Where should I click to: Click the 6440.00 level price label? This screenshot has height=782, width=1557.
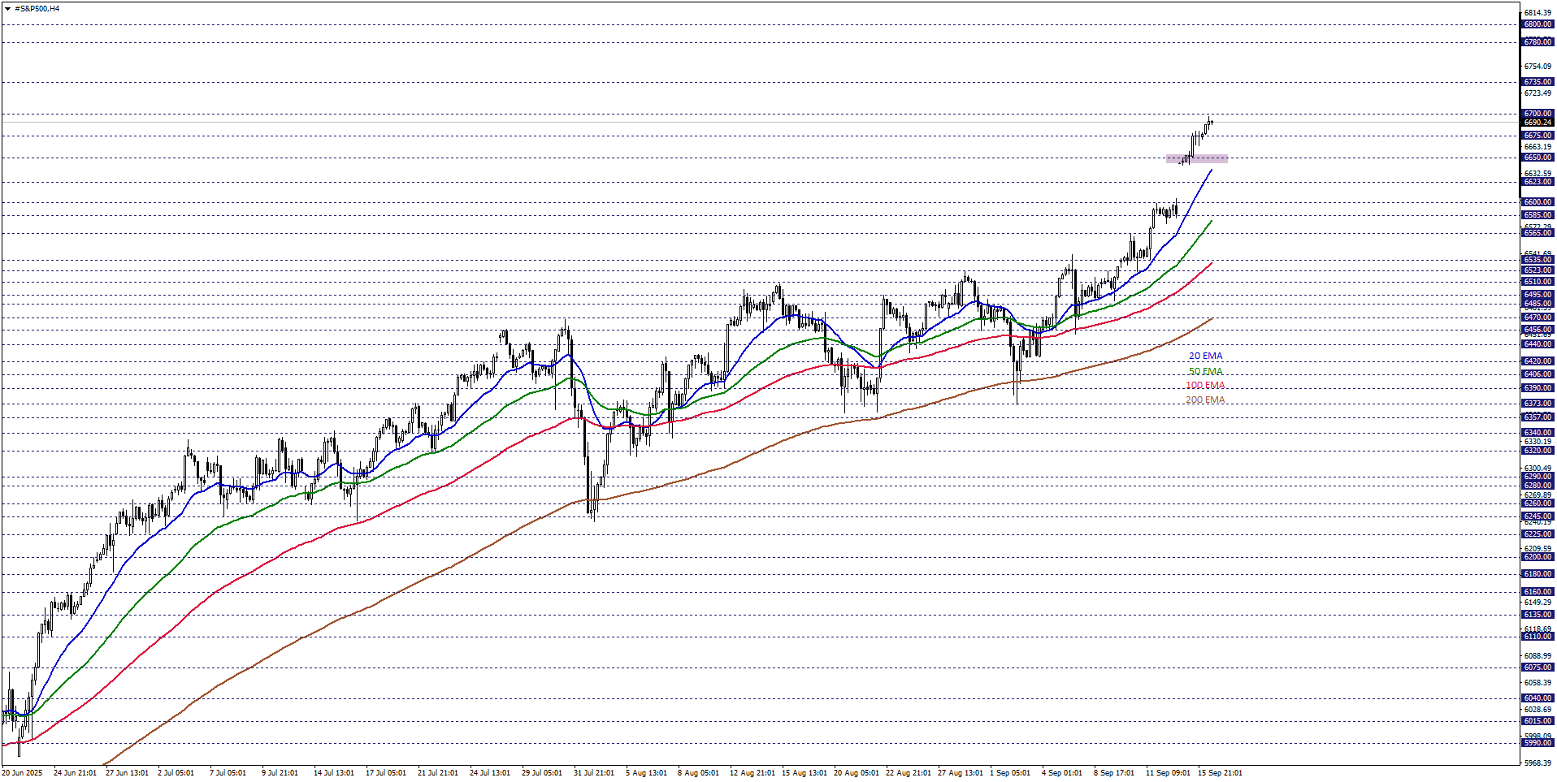point(1537,344)
